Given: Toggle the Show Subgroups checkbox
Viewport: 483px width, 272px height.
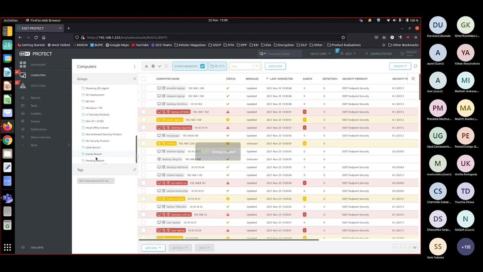Looking at the screenshot, I should point(202,66).
